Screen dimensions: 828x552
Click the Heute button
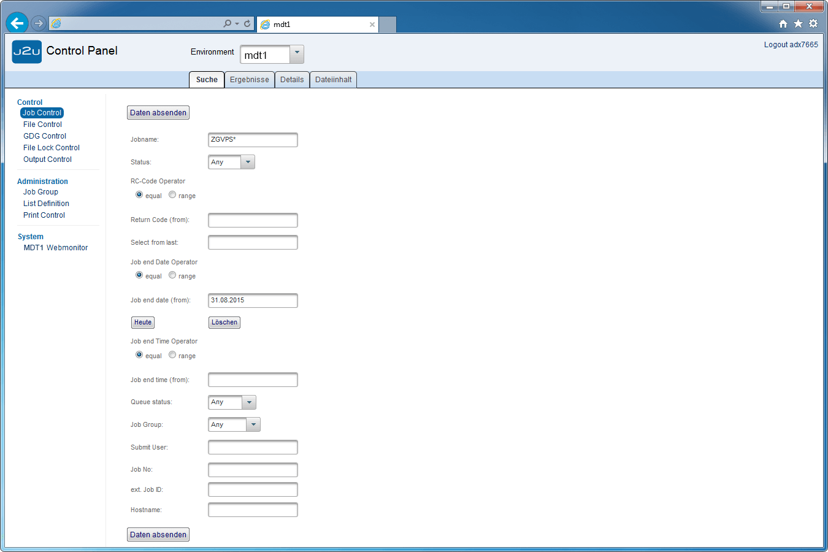(x=143, y=323)
